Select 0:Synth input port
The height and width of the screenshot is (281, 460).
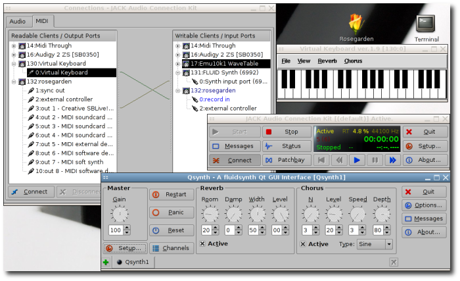pyautogui.click(x=229, y=82)
